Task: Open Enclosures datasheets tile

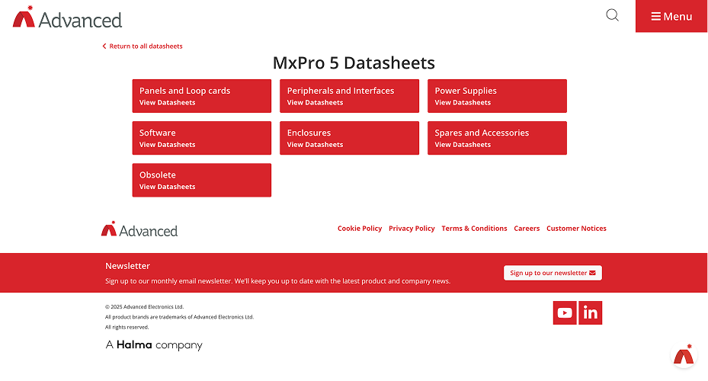Action: point(350,138)
